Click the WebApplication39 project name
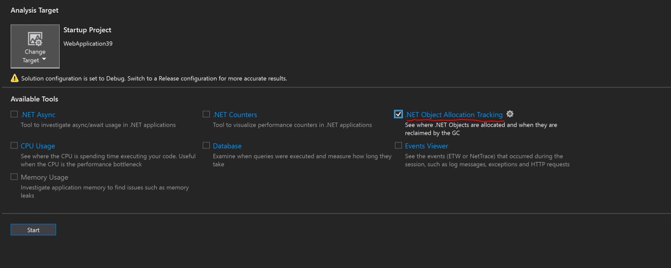The height and width of the screenshot is (268, 671). coord(88,43)
